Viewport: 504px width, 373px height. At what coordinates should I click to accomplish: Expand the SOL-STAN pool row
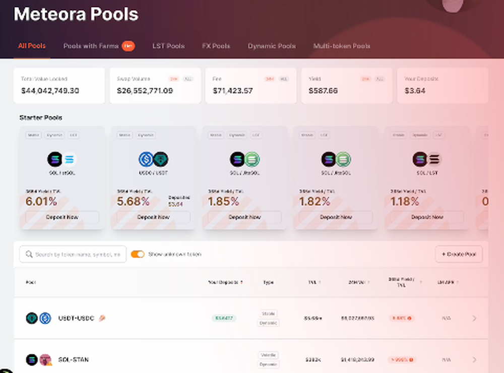[x=474, y=360]
